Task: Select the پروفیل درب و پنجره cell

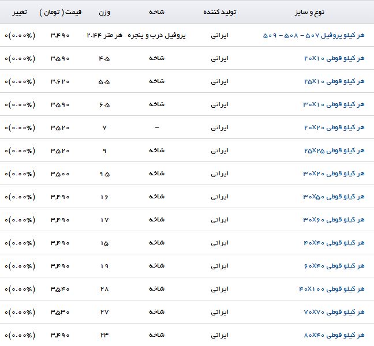Action: (x=157, y=36)
